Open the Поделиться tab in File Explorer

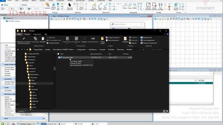(37, 34)
